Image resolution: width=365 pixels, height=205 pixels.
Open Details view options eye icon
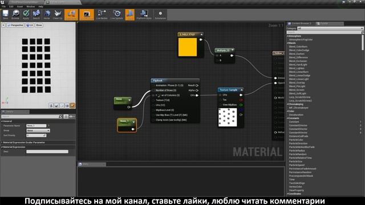point(71,116)
